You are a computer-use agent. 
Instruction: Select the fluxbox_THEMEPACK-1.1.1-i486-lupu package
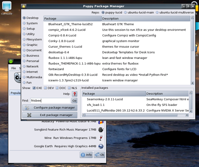[x=117, y=64]
